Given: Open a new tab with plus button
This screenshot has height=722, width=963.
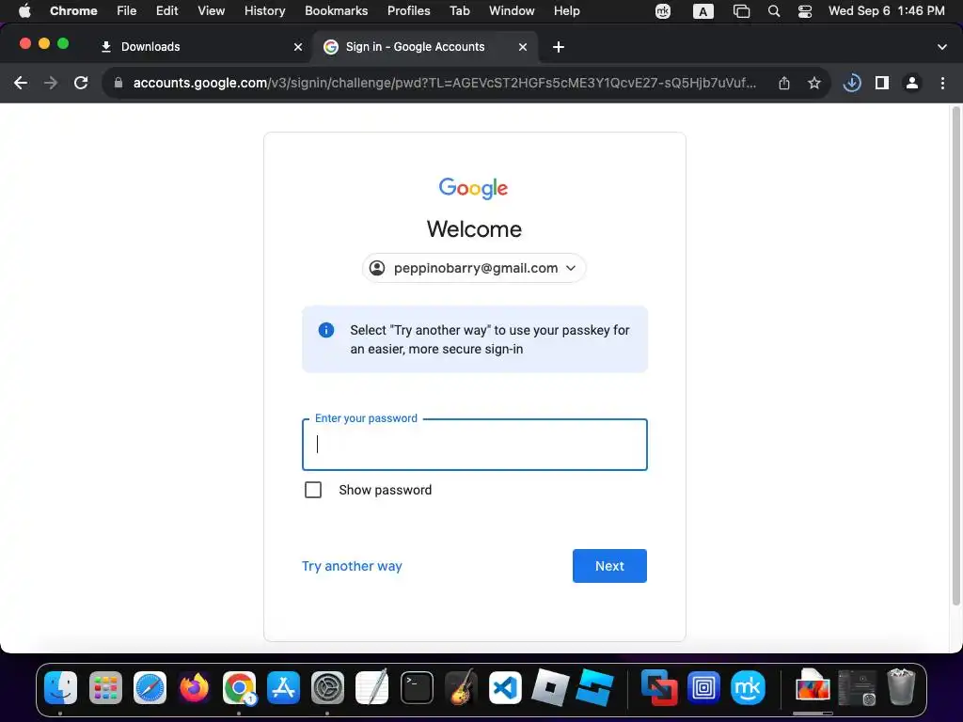Looking at the screenshot, I should (559, 47).
